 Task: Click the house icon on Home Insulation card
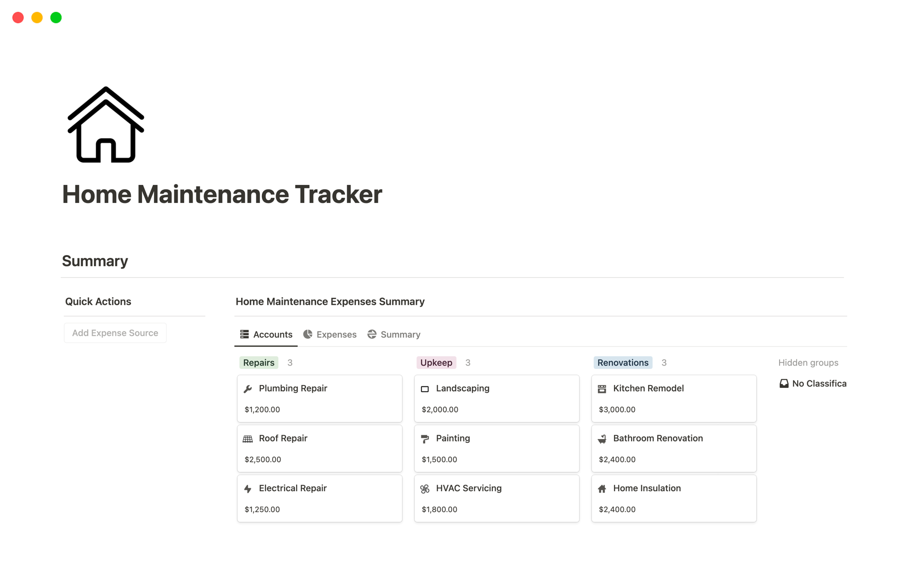click(603, 488)
